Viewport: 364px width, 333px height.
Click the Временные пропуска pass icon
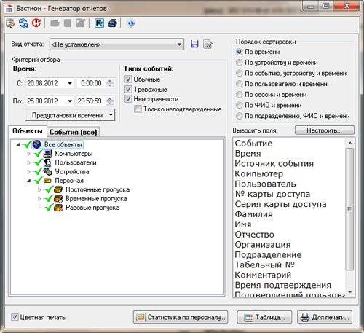click(x=58, y=199)
